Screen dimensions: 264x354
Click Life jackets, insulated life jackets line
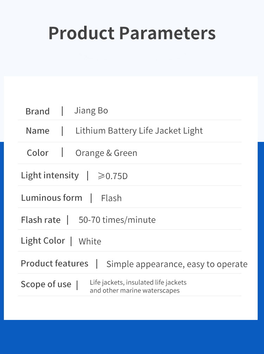138,282
